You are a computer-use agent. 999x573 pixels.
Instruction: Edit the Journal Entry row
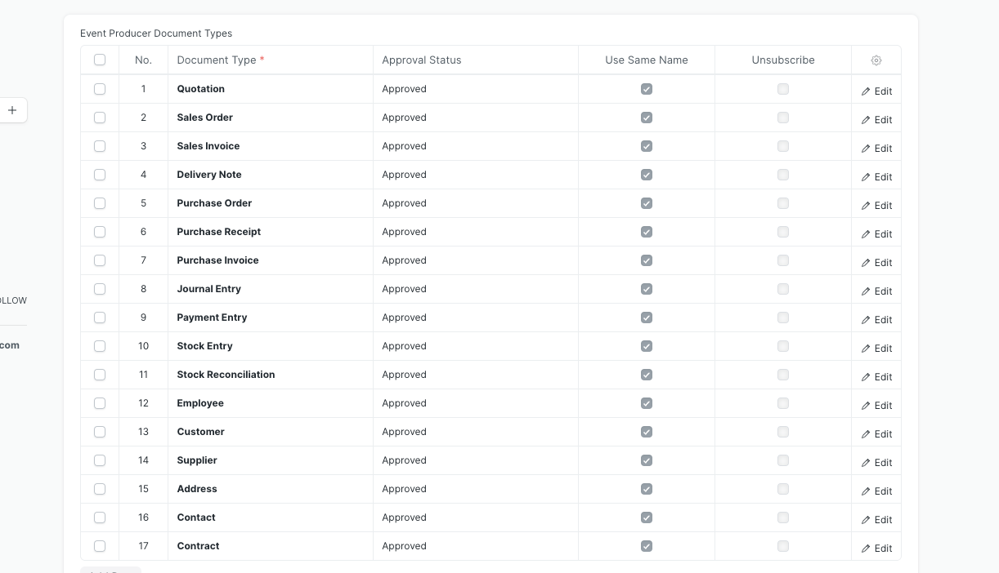[x=876, y=291]
